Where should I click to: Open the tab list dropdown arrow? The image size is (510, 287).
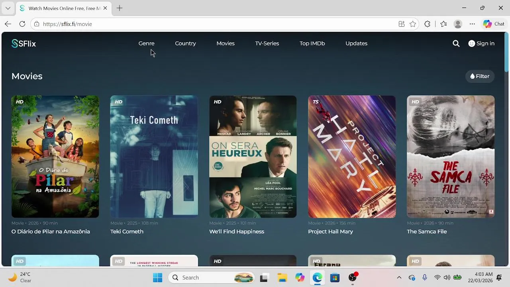coord(8,8)
